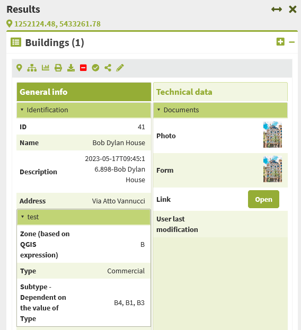Open the Link with the Open button
Image resolution: width=301 pixels, height=330 pixels.
[x=263, y=199]
